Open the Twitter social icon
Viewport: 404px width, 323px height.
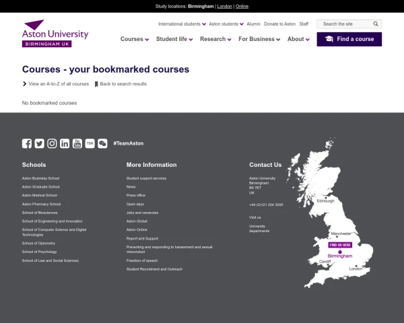40,143
